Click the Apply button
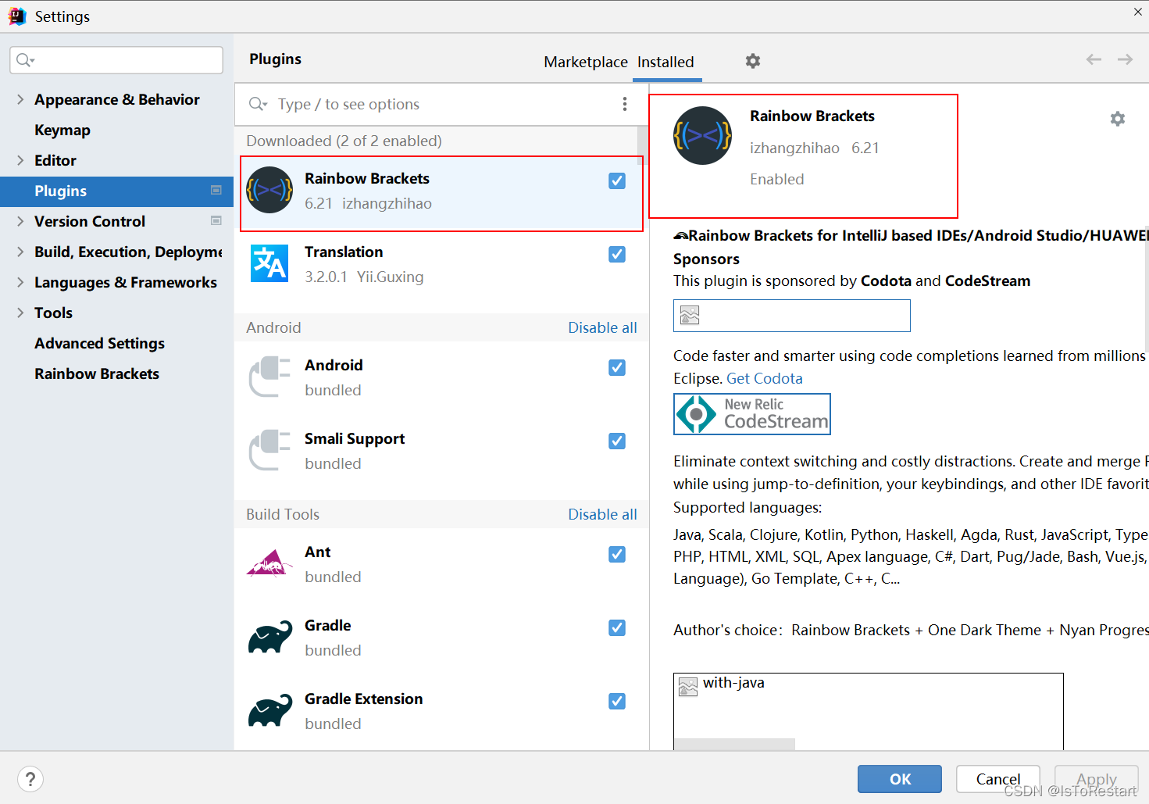The height and width of the screenshot is (804, 1149). [x=1097, y=779]
